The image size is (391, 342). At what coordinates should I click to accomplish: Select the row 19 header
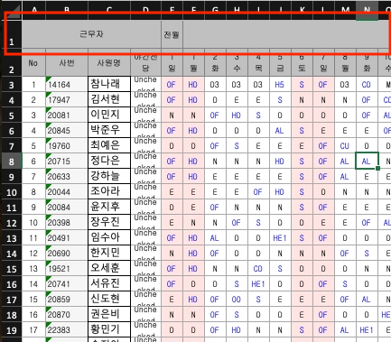(12, 330)
